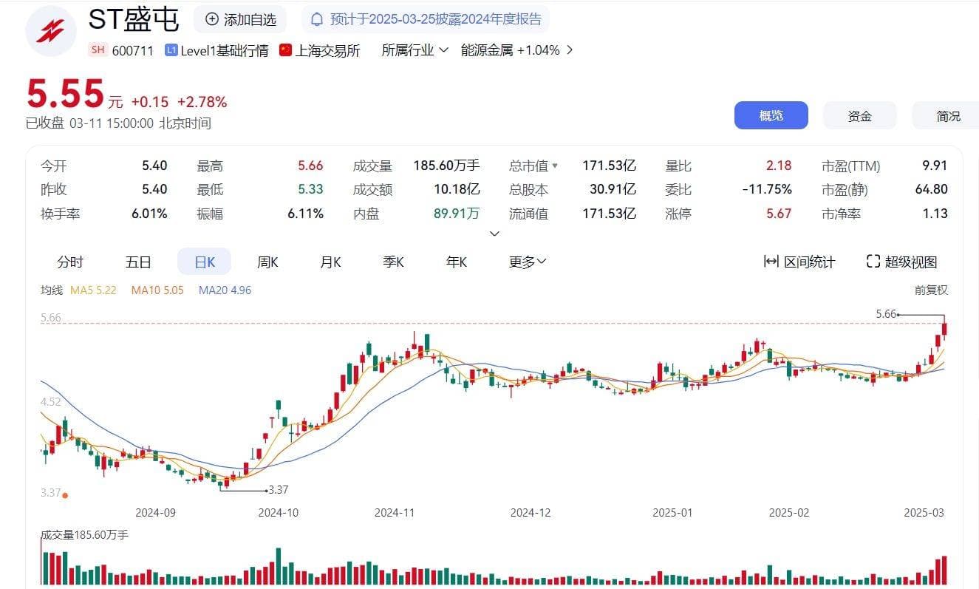The width and height of the screenshot is (979, 589).
Task: Click the 前复权 adjustment setting
Action: click(931, 290)
